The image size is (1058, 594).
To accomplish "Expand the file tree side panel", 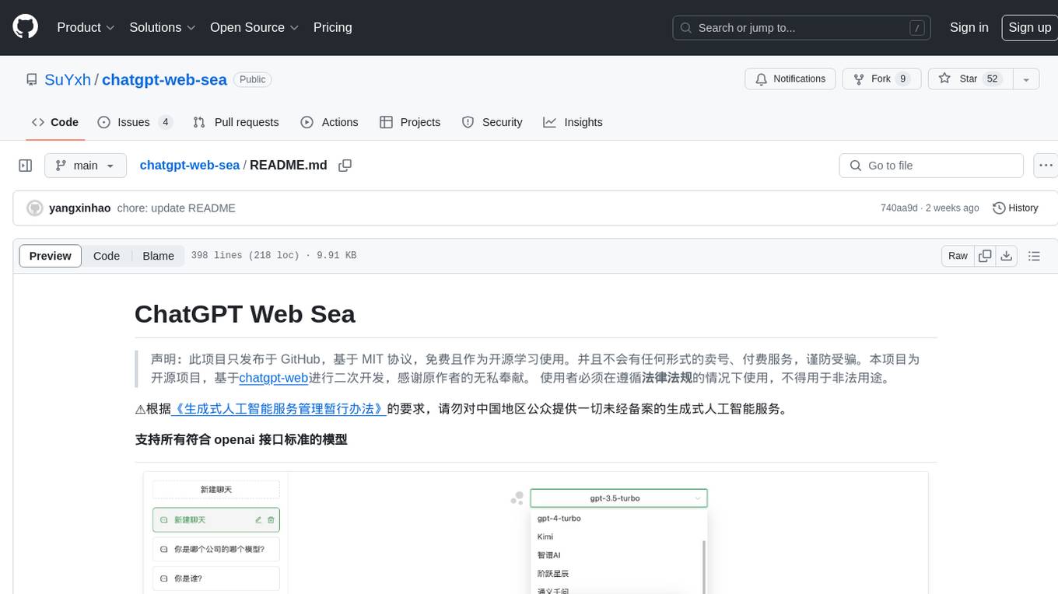I will (x=25, y=166).
